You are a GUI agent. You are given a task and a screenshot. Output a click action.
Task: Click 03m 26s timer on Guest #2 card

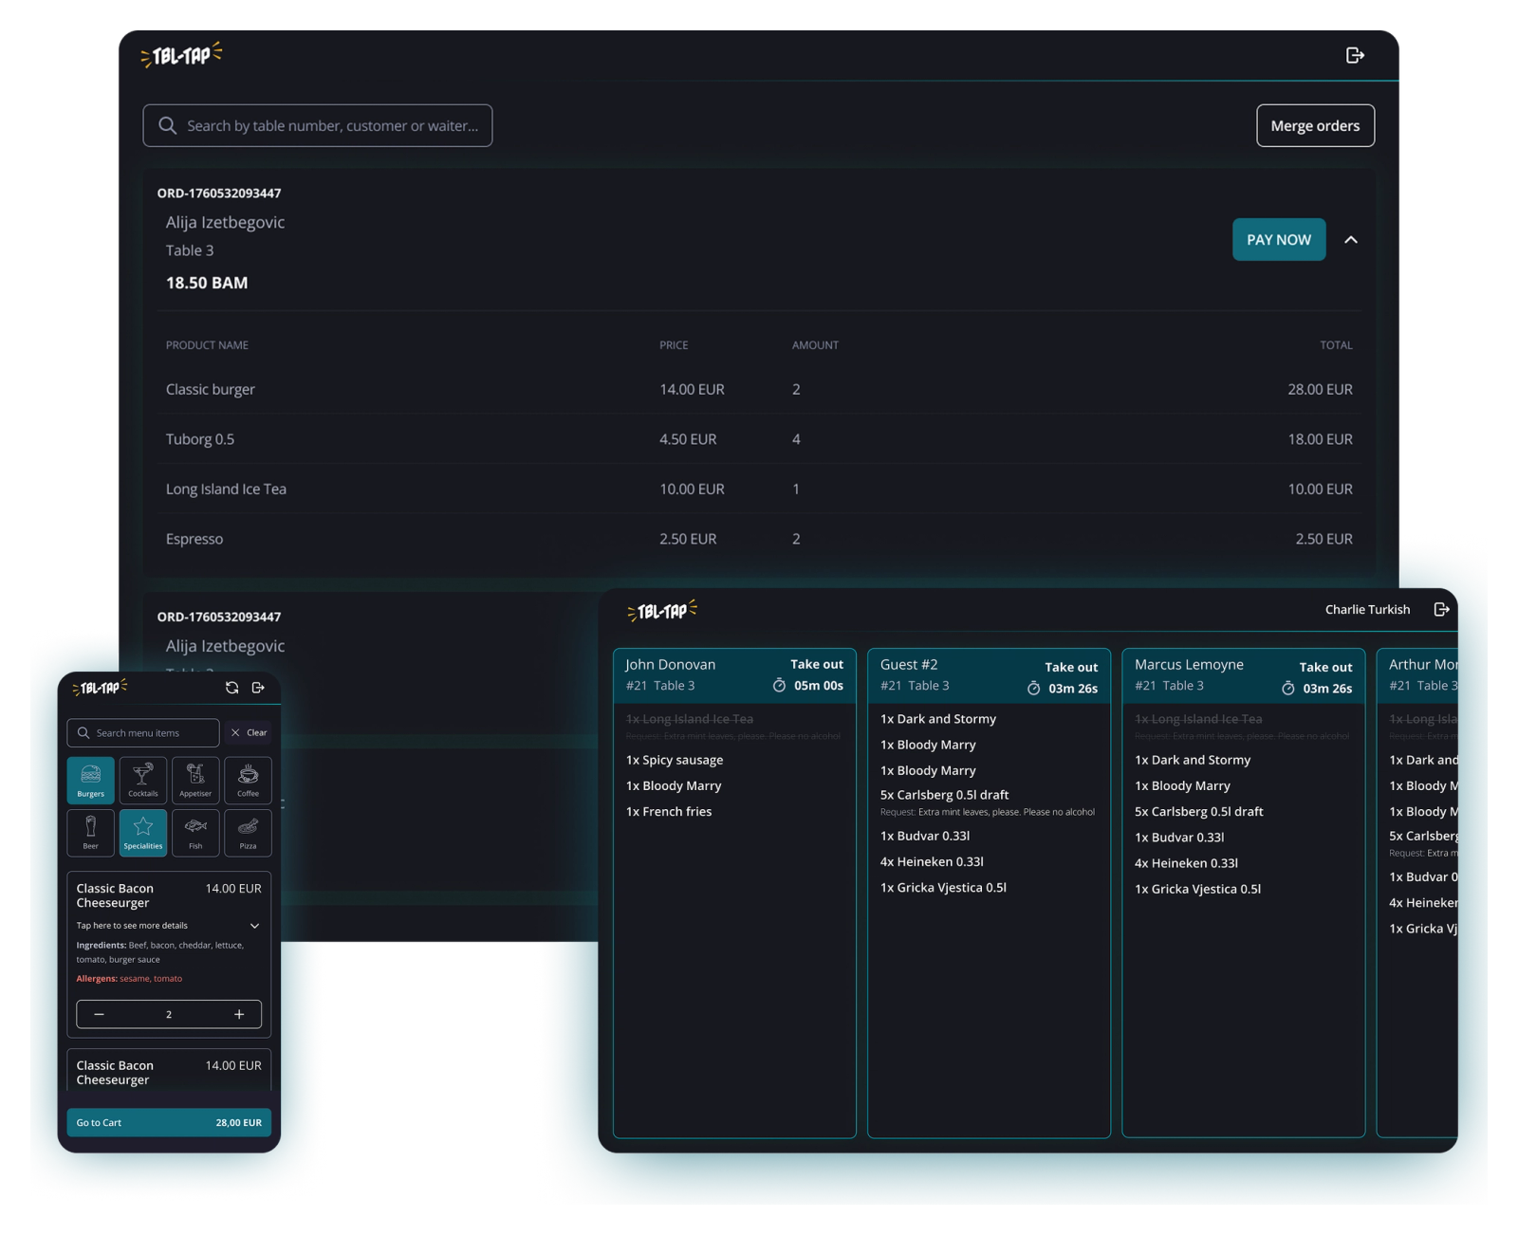coord(1073,689)
